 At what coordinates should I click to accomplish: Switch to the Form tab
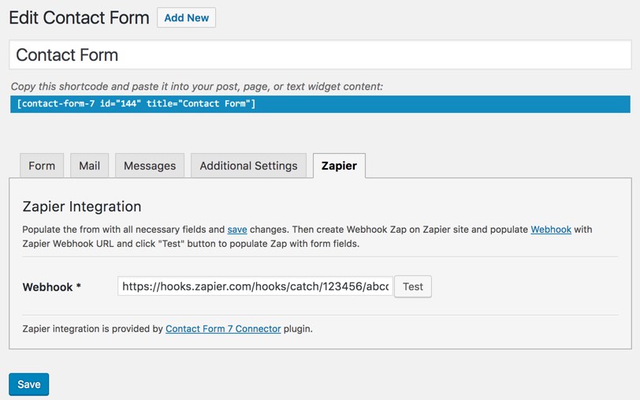[x=42, y=166]
